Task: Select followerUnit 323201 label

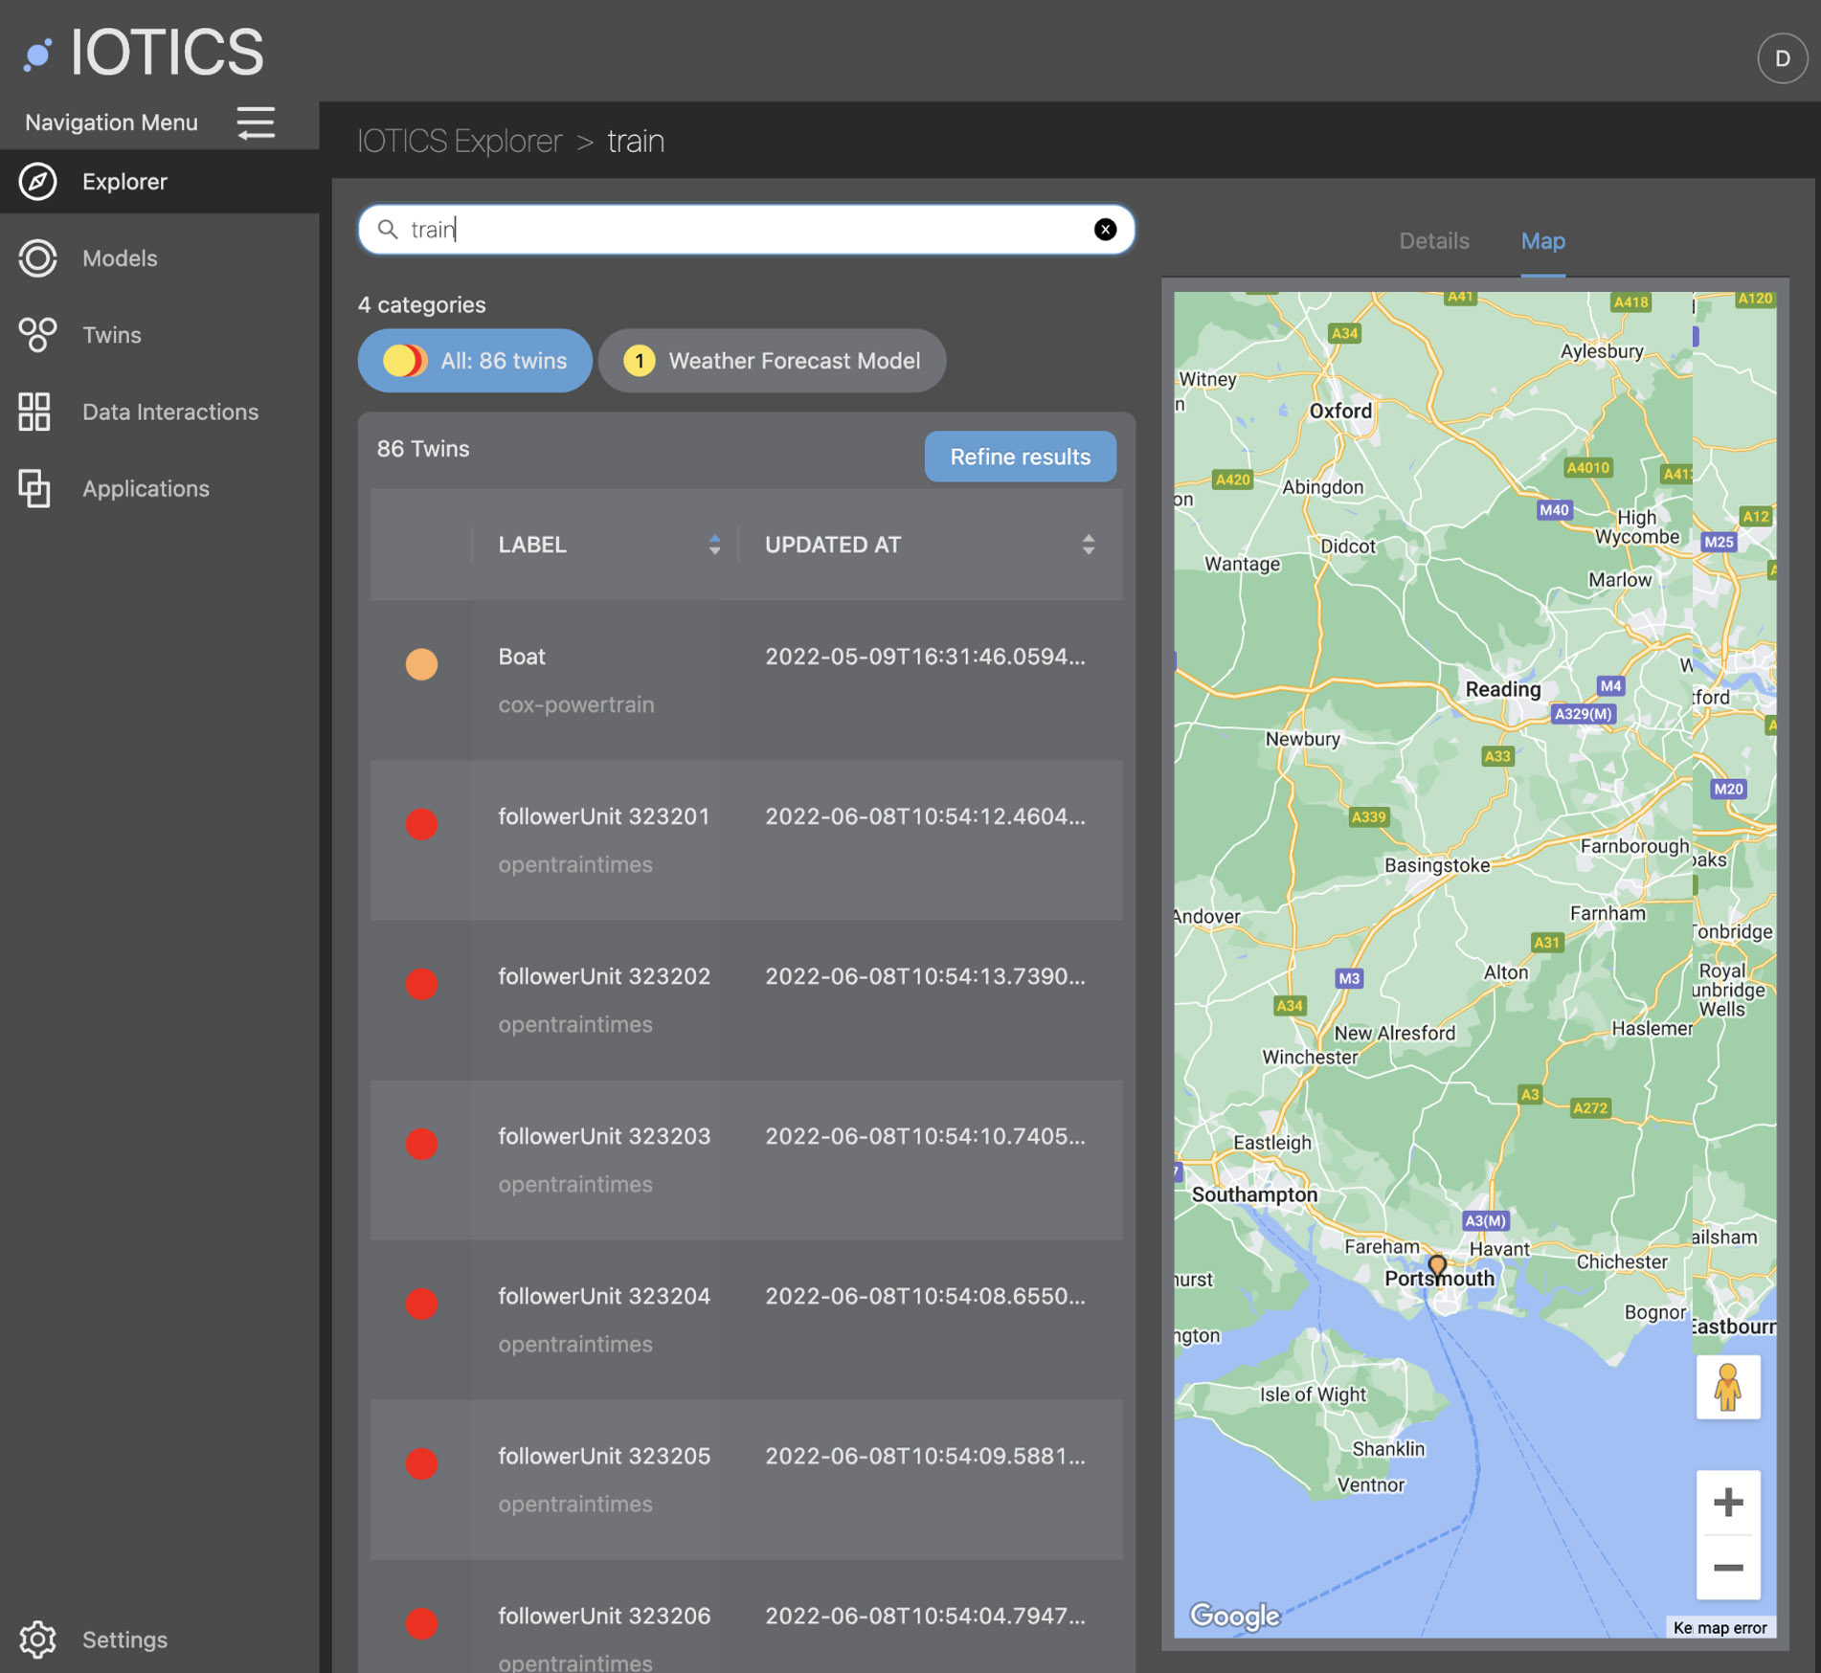Action: 604,816
